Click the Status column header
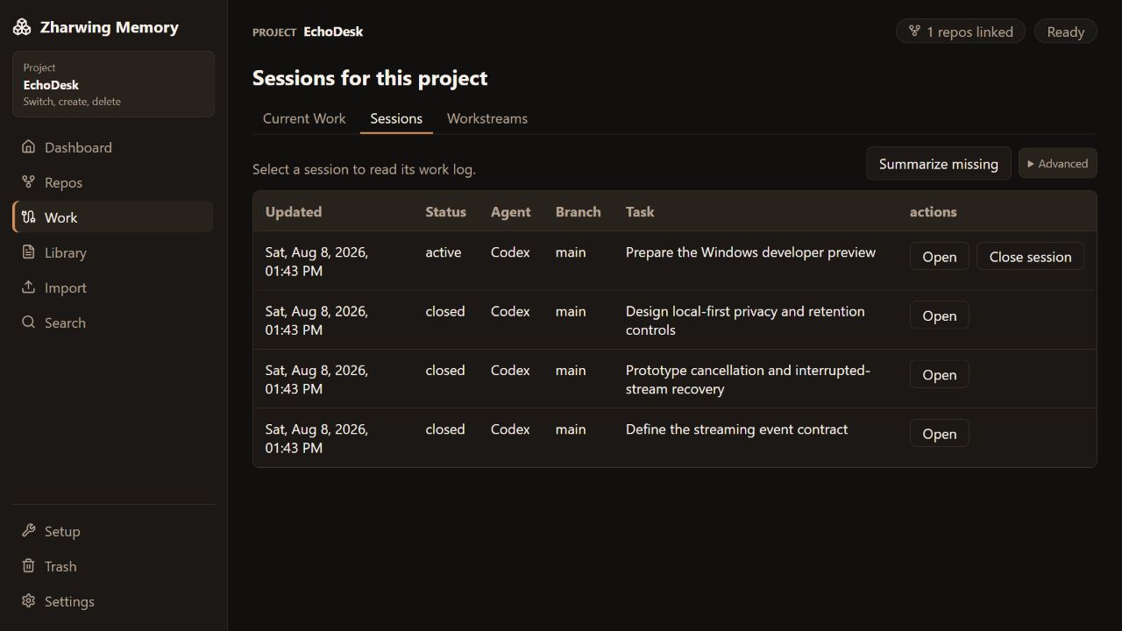This screenshot has width=1122, height=631. coord(446,212)
